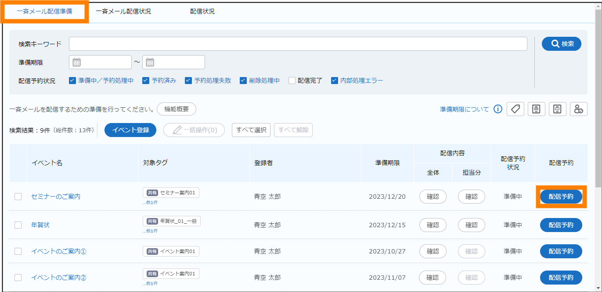Click the tag icon button
Screen dimensions: 602x292
[x=515, y=109]
